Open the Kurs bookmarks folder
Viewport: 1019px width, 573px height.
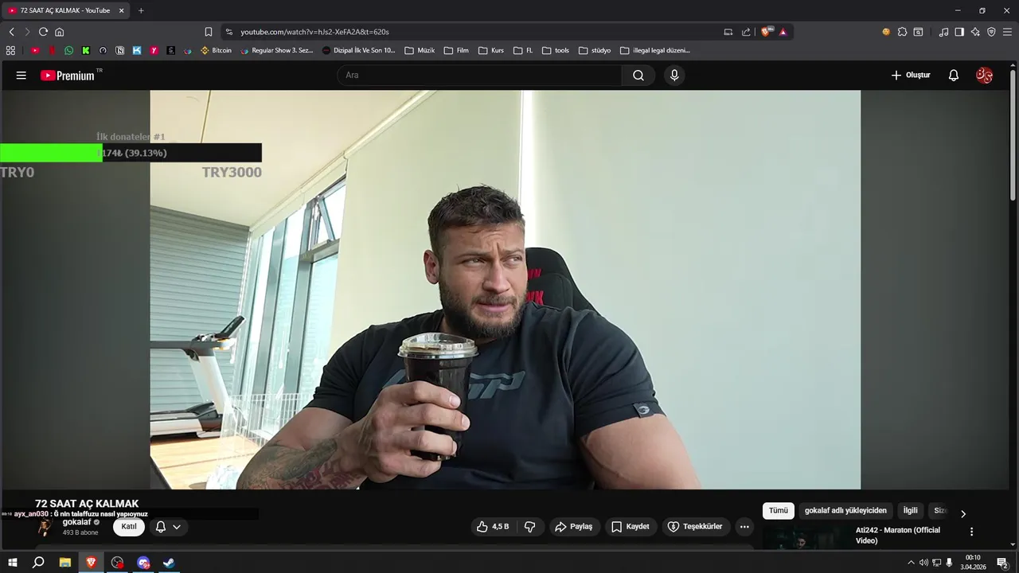[491, 50]
